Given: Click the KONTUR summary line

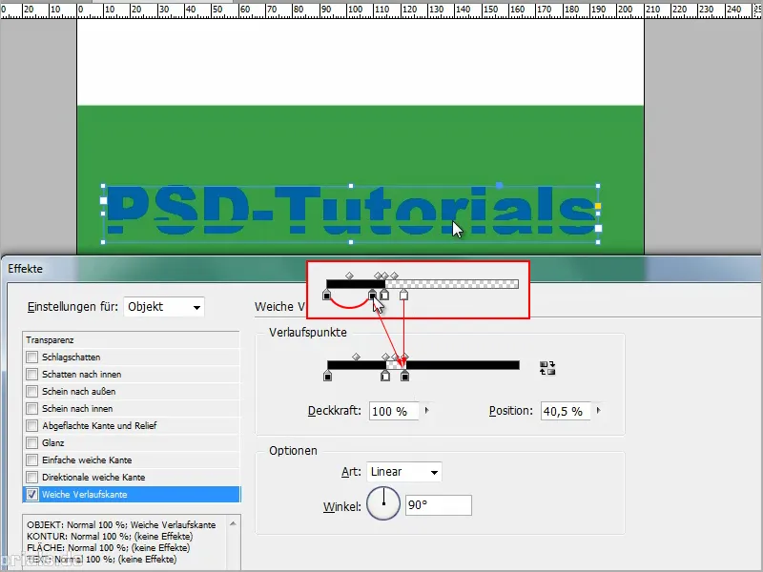Looking at the screenshot, I should click(110, 536).
